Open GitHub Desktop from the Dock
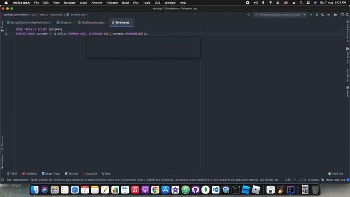 point(196,190)
